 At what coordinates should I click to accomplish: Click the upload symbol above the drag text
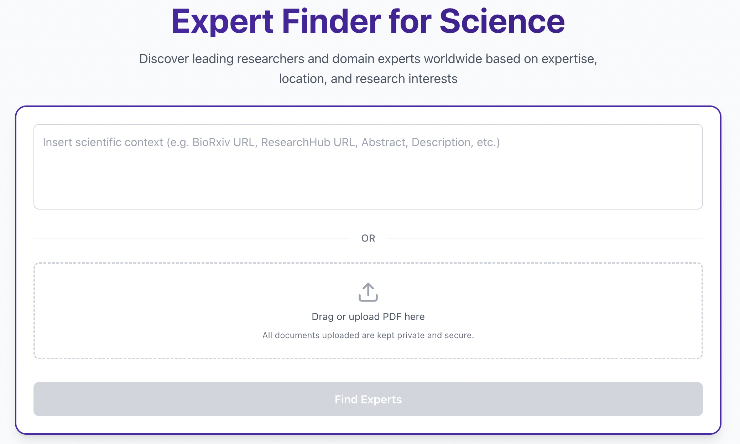[368, 292]
